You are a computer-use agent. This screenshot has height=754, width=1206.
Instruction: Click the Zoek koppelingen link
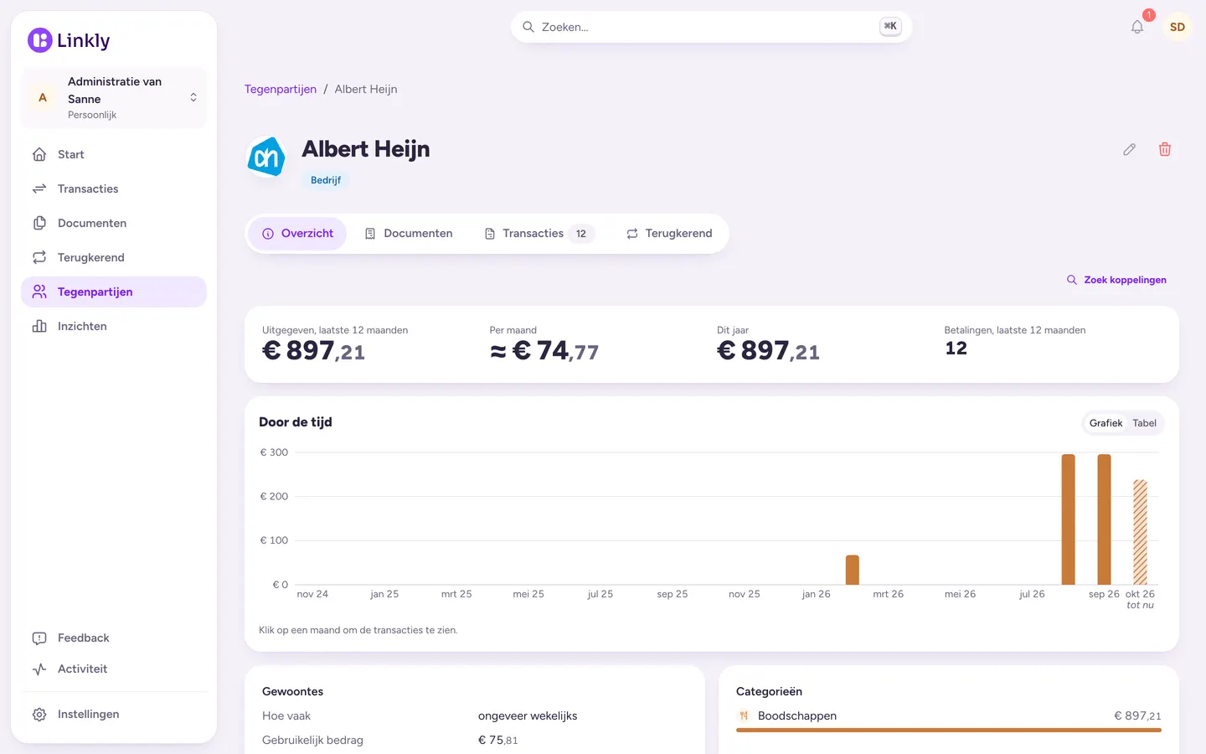coord(1116,280)
